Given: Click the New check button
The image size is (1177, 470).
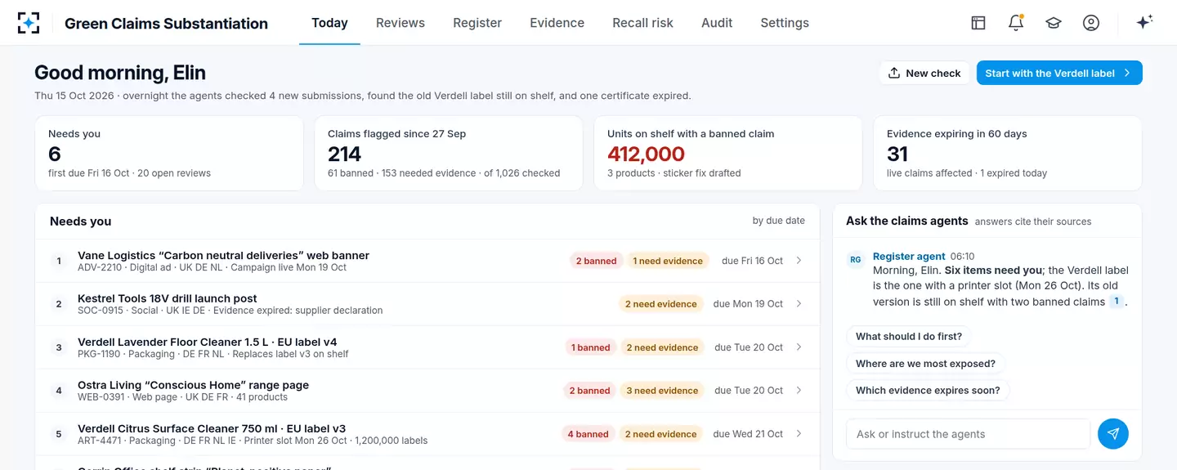Looking at the screenshot, I should pos(924,73).
